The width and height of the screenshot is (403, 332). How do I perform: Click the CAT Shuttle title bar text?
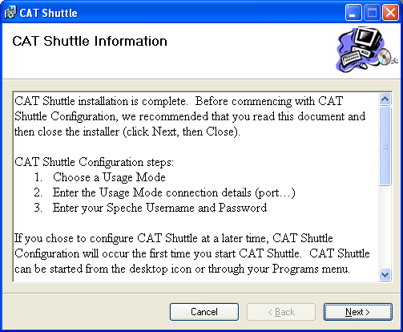48,13
